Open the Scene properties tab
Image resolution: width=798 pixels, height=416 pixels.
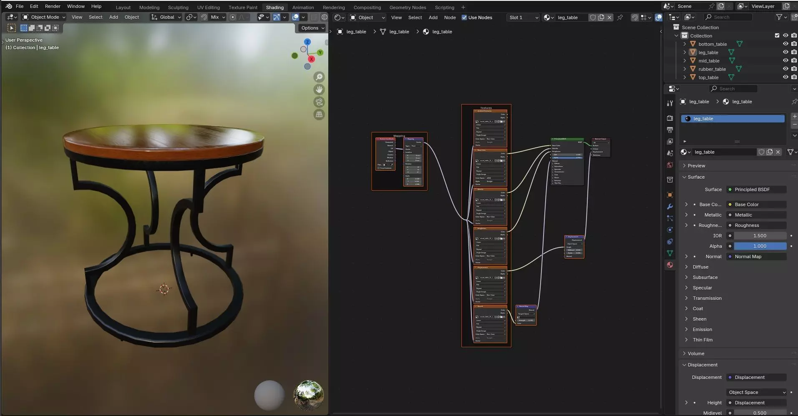tap(670, 153)
